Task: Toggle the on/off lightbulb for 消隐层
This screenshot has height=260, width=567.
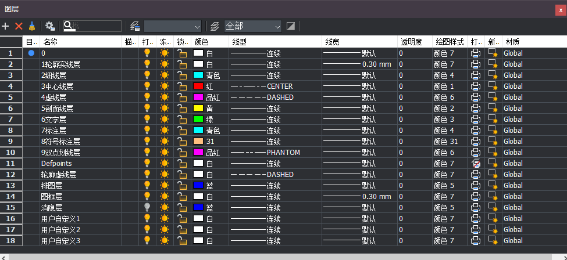Action: point(147,208)
